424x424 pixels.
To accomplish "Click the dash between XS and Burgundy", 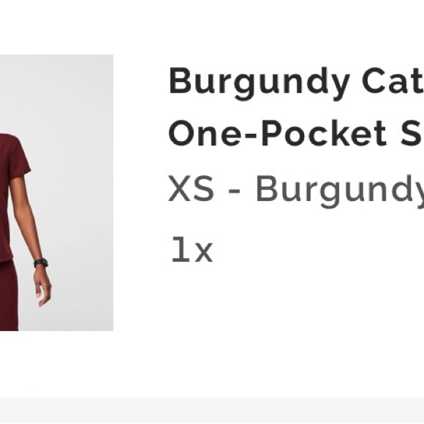I will click(x=235, y=191).
